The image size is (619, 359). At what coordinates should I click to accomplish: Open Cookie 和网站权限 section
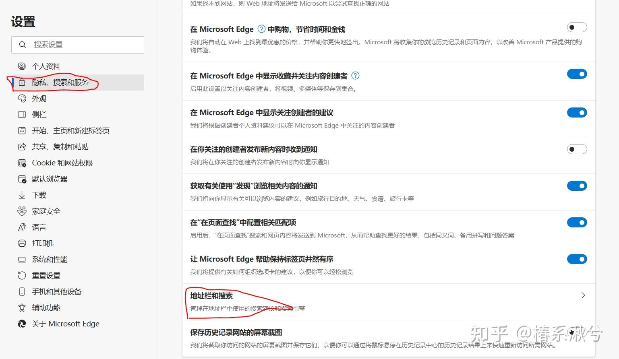pos(78,163)
